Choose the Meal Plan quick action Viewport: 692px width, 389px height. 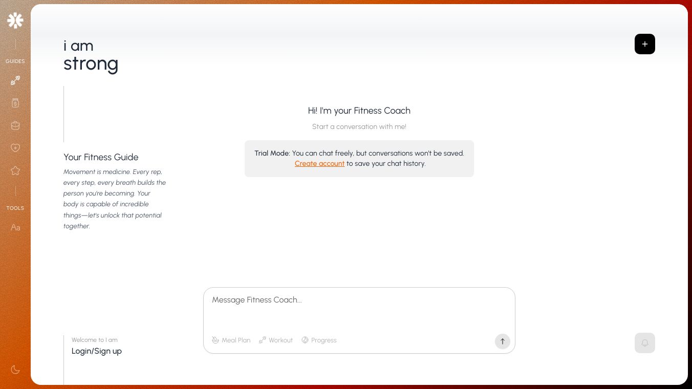point(231,340)
